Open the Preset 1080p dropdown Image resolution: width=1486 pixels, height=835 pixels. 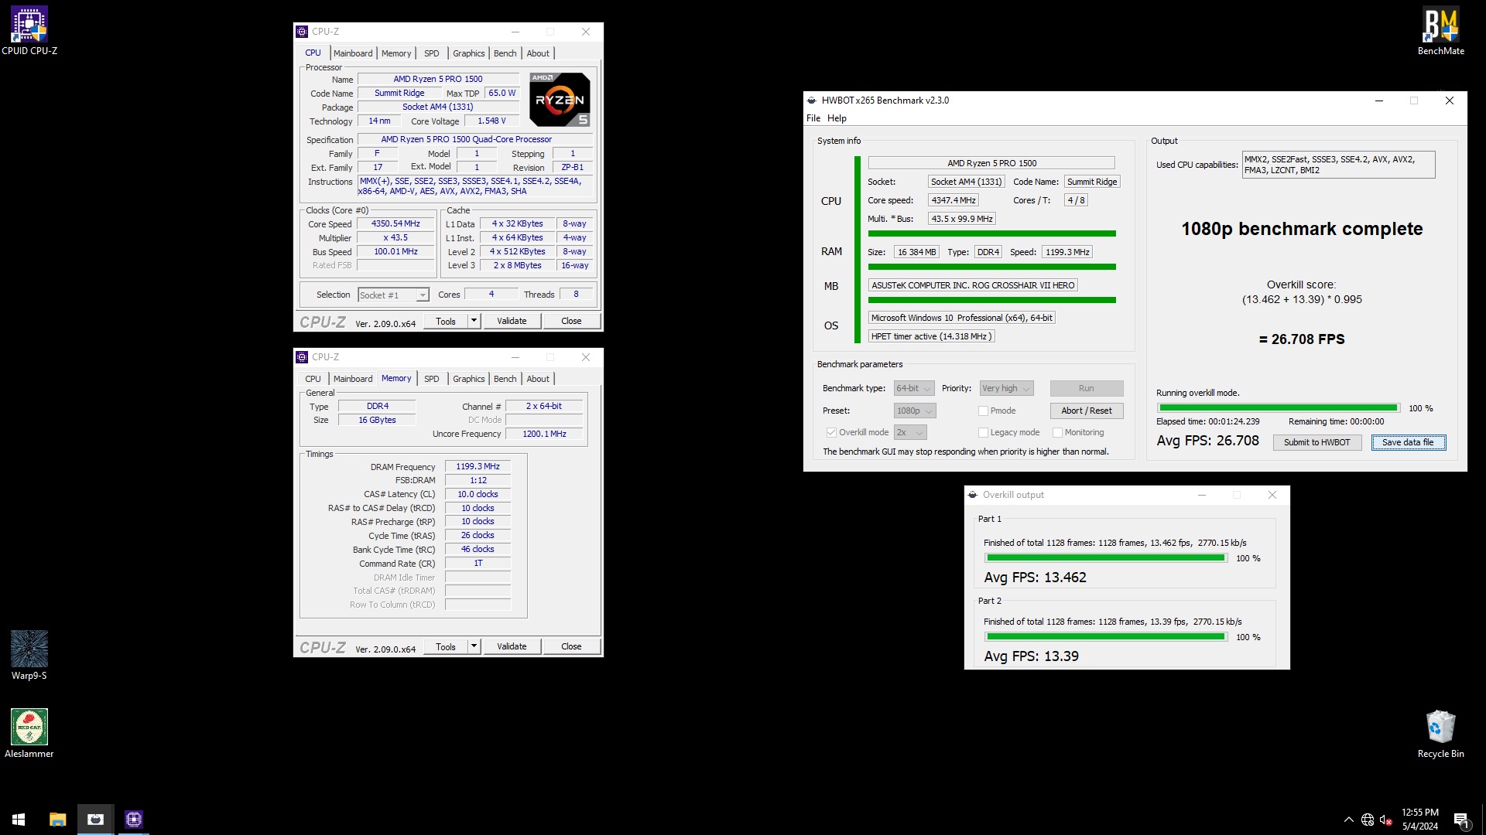pyautogui.click(x=915, y=411)
